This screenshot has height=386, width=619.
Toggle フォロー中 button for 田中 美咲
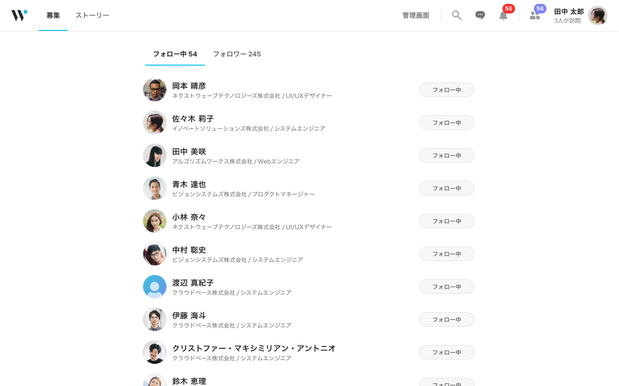tap(447, 155)
